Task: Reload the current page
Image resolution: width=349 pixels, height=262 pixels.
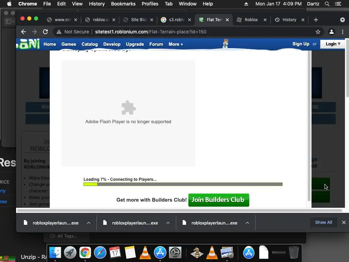Action: [x=45, y=32]
